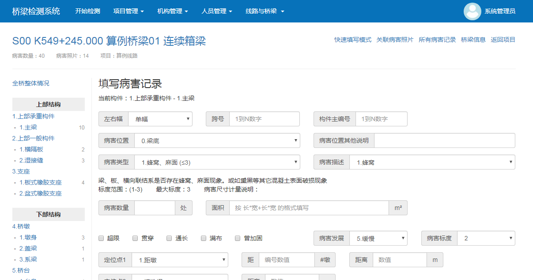Click the 跨号 input field
The width and height of the screenshot is (533, 280).
[264, 119]
